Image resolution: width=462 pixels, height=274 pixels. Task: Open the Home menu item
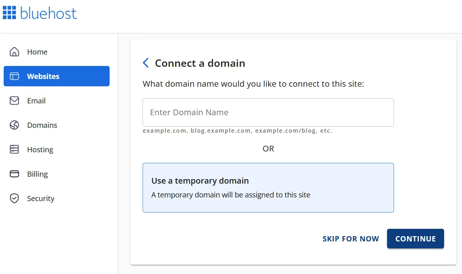coord(37,52)
